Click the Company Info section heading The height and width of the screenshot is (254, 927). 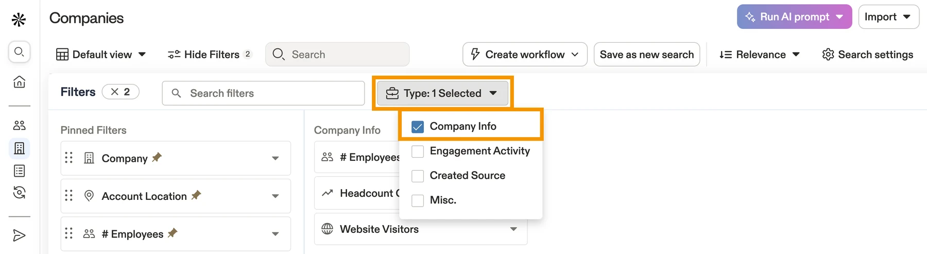tap(347, 130)
